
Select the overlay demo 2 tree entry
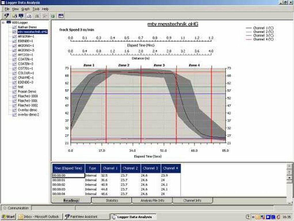[28, 115]
